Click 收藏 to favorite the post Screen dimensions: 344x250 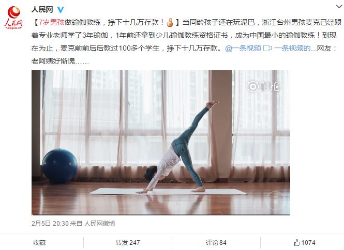39,243
